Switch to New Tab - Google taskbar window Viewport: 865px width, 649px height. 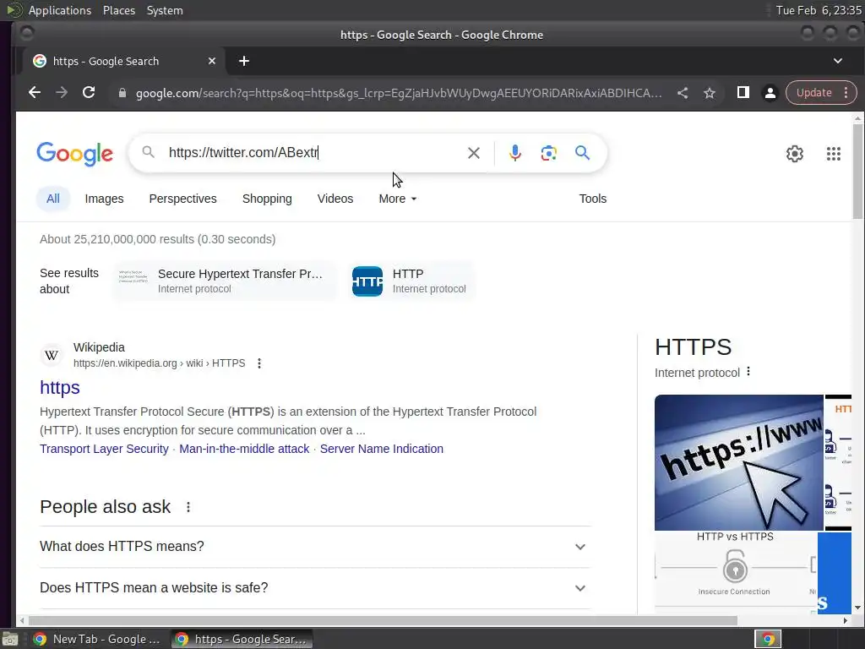point(96,639)
